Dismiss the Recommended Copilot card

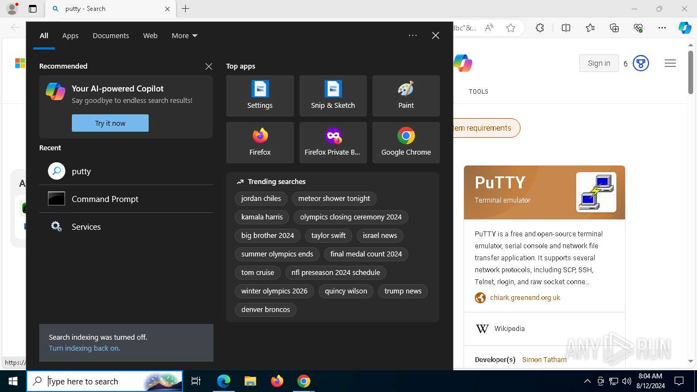209,66
